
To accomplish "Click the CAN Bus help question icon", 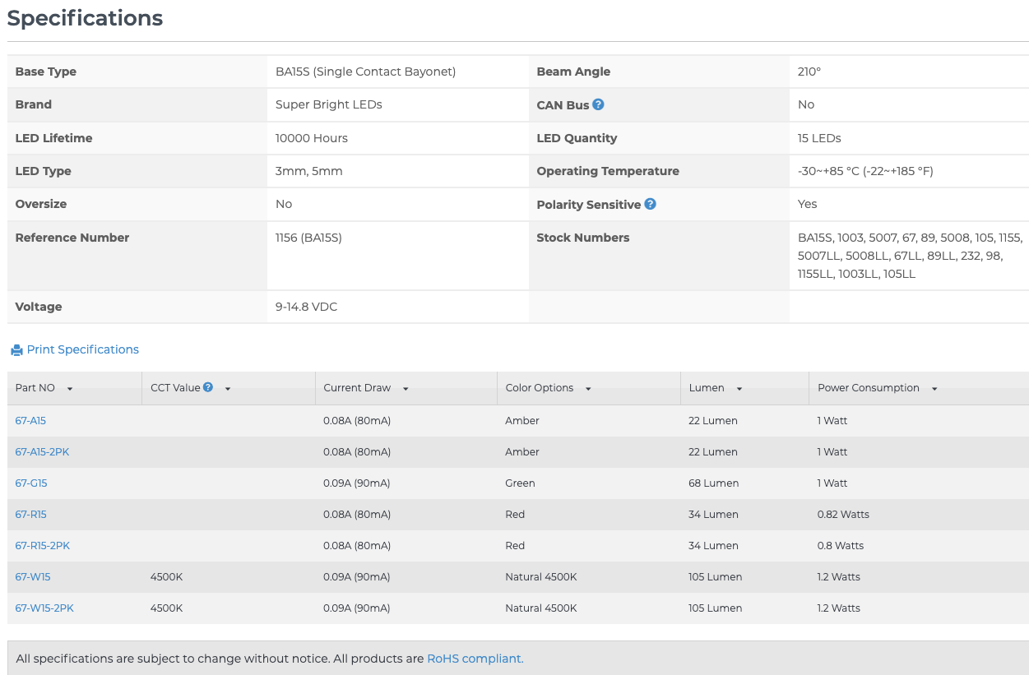I will point(598,104).
